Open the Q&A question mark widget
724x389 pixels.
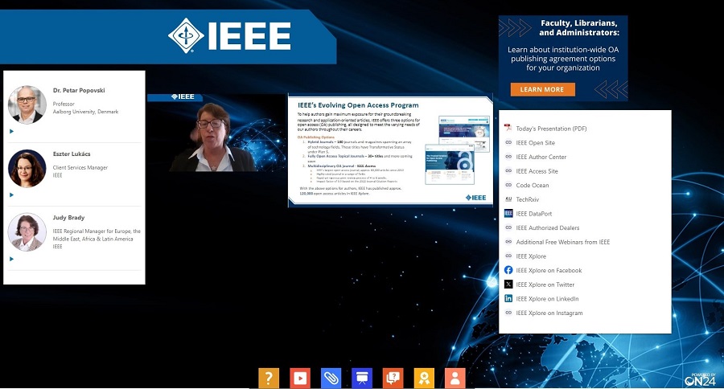pos(269,379)
